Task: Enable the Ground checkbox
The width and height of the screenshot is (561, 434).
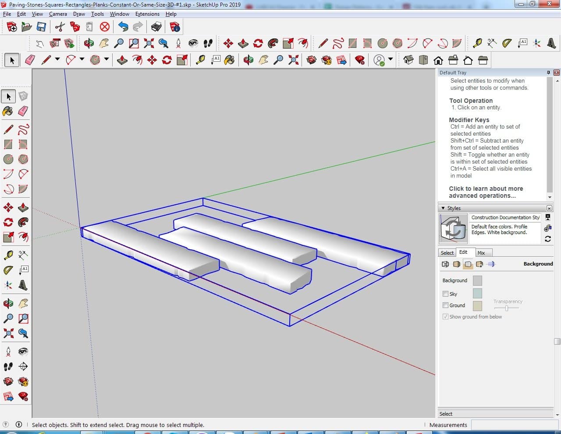Action: point(445,305)
